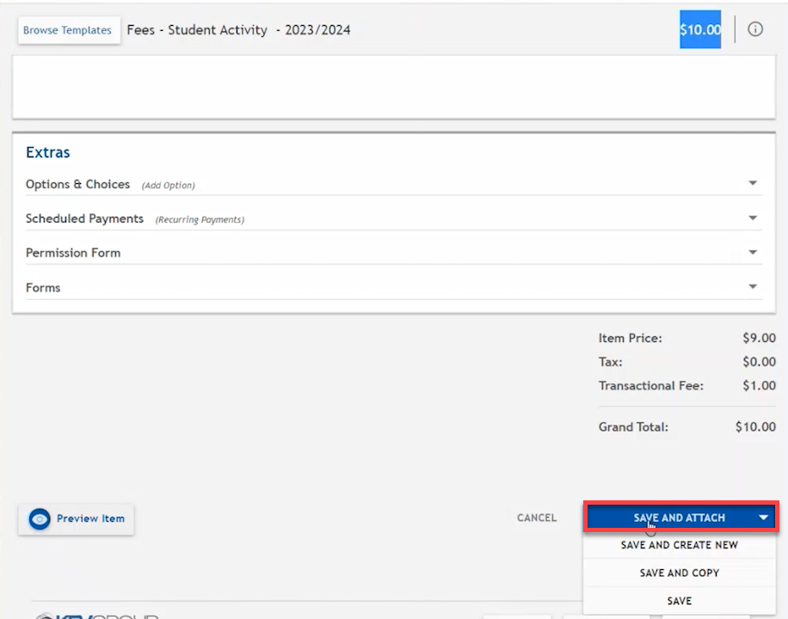The height and width of the screenshot is (619, 788).
Task: Open Browse Templates
Action: (x=69, y=30)
